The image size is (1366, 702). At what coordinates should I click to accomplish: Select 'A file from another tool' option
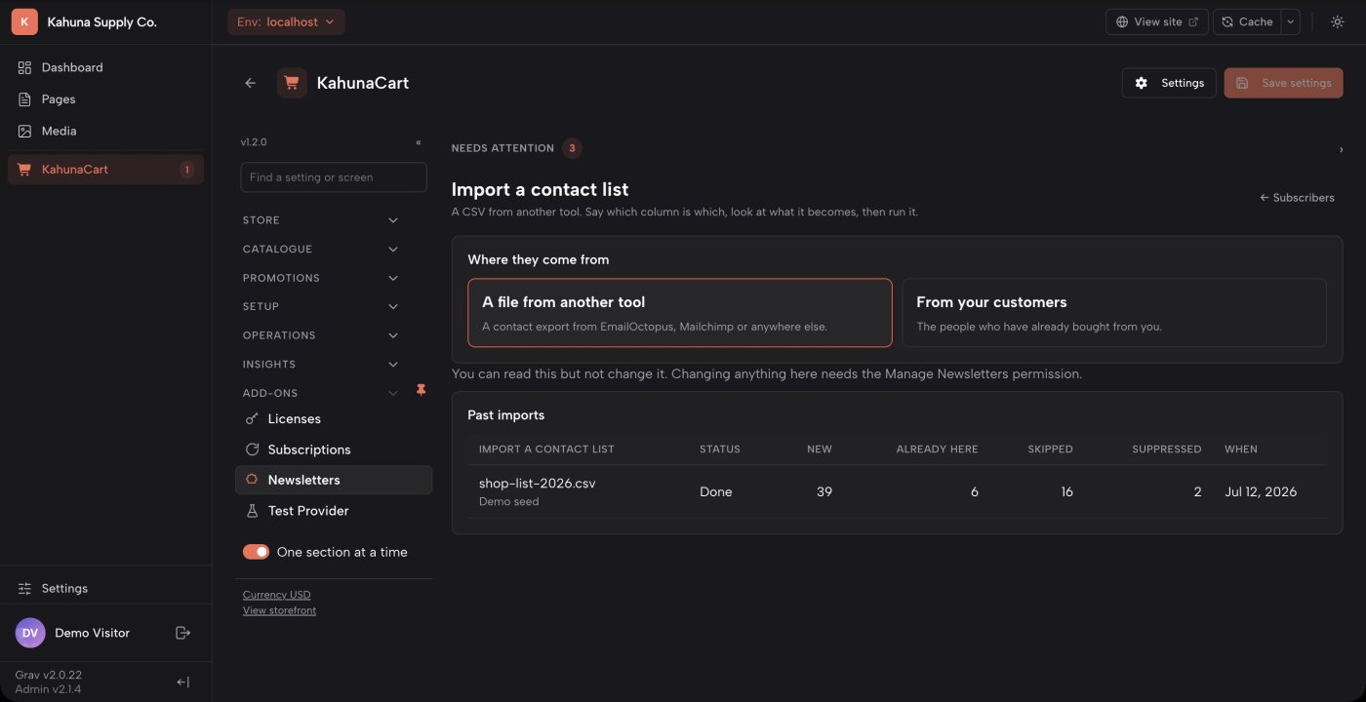pyautogui.click(x=680, y=313)
